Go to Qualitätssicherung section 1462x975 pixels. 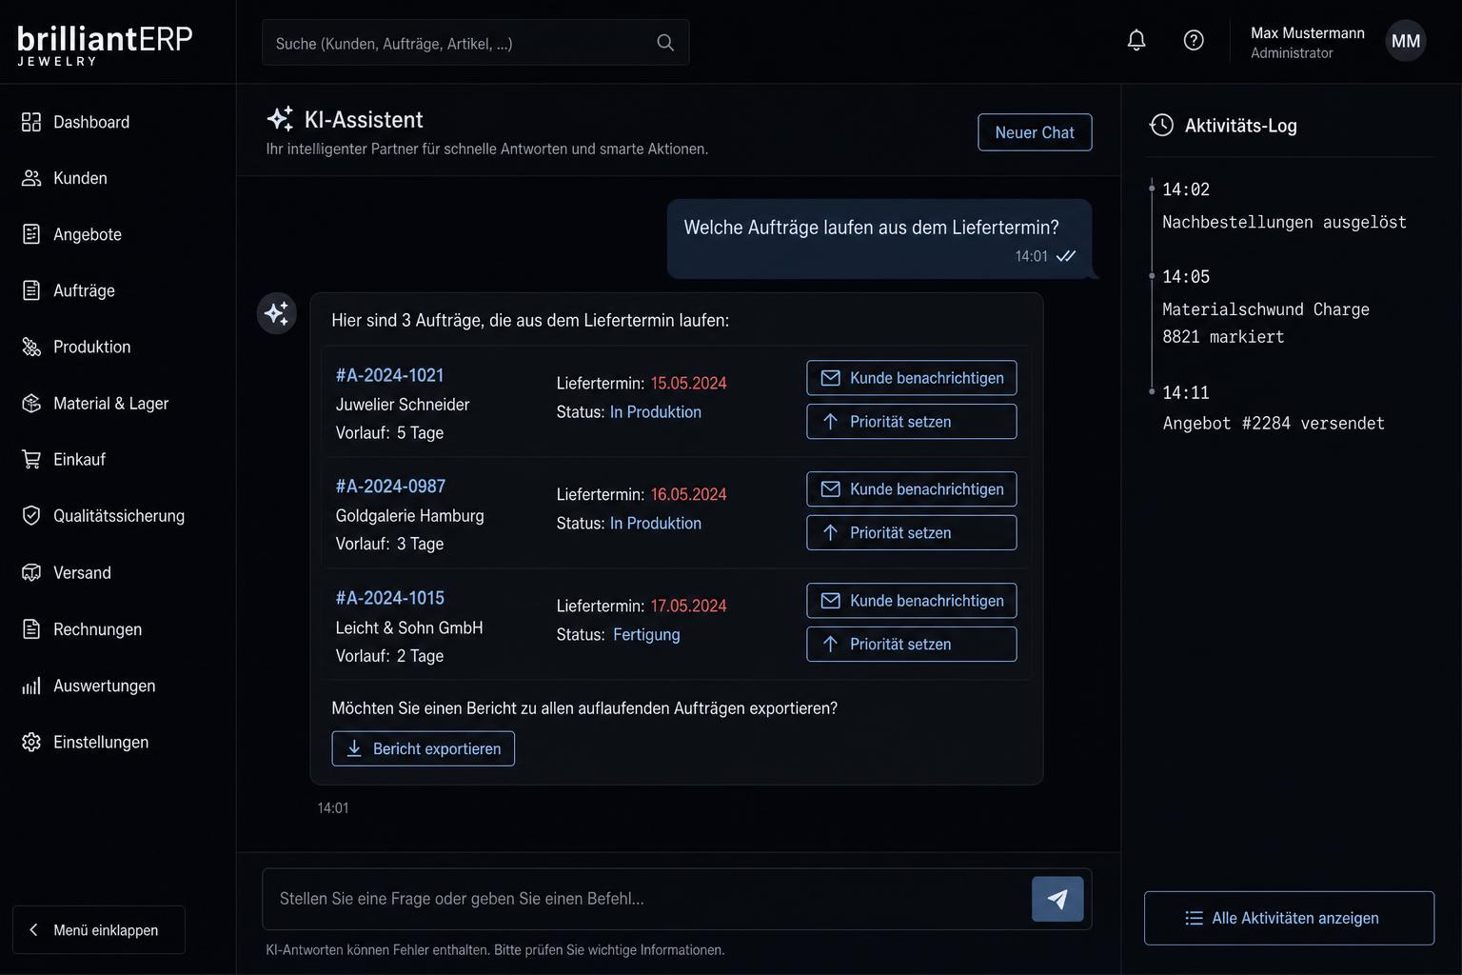[118, 516]
